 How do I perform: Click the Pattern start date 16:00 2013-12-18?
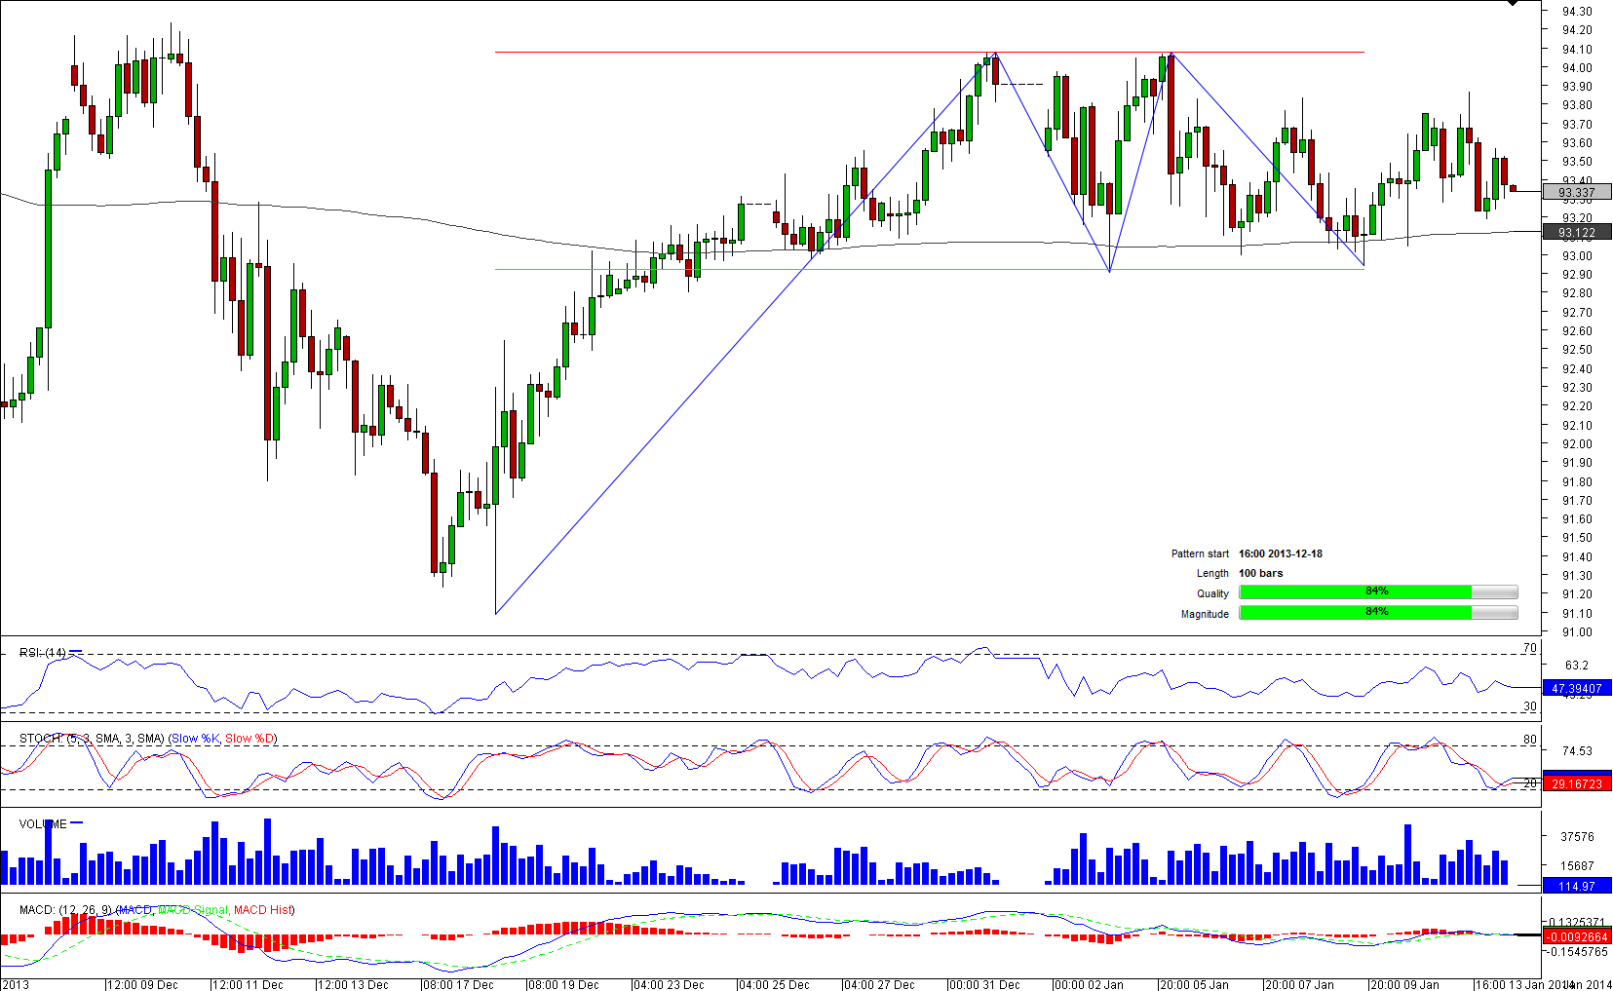pyautogui.click(x=1280, y=553)
